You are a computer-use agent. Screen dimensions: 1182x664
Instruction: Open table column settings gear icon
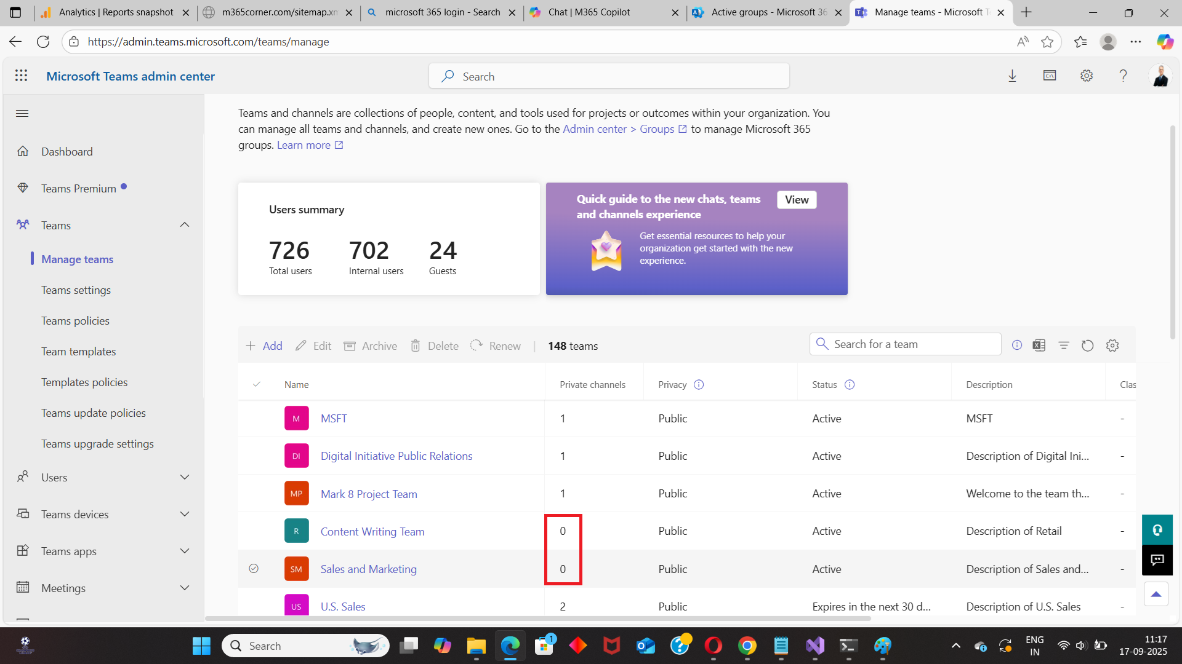pos(1112,346)
